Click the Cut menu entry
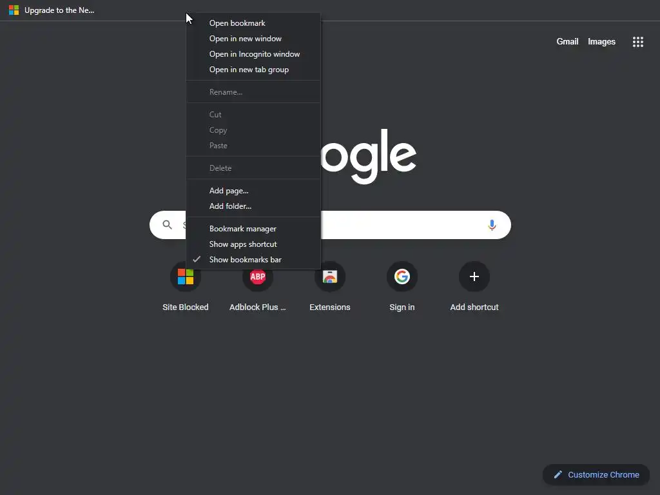 coord(253,115)
